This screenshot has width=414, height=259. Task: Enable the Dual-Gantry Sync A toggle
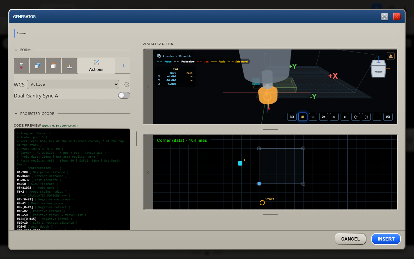(124, 96)
